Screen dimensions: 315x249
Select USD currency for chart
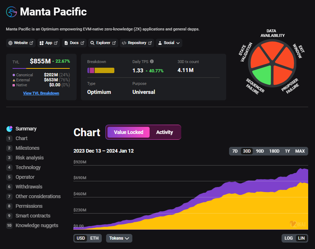coord(81,238)
